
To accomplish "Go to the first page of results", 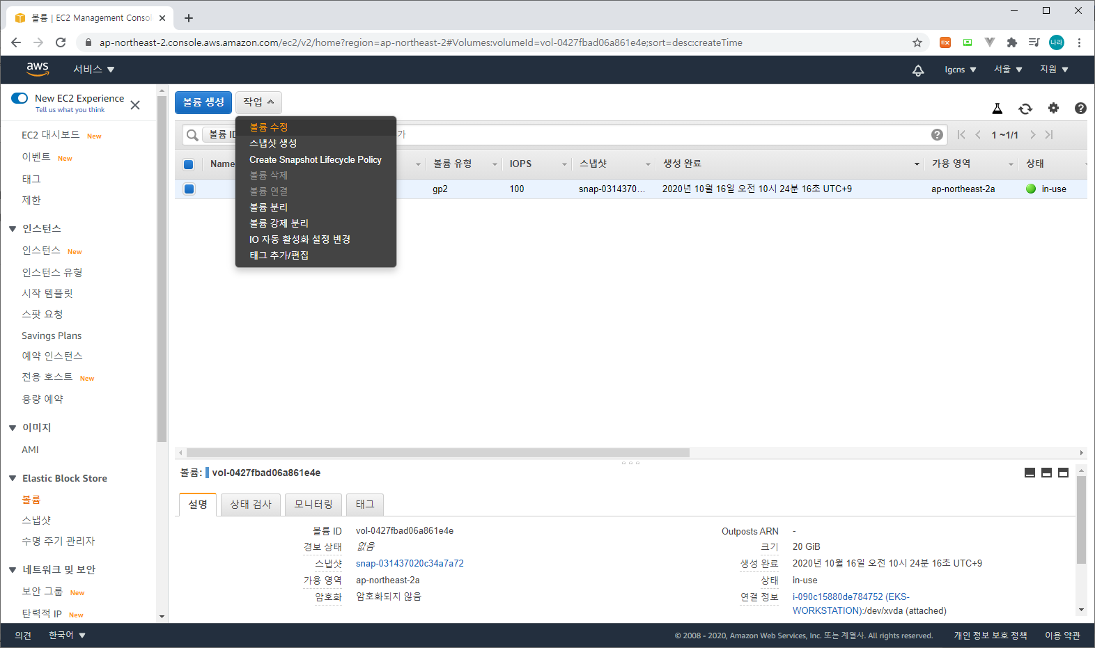I will [961, 135].
